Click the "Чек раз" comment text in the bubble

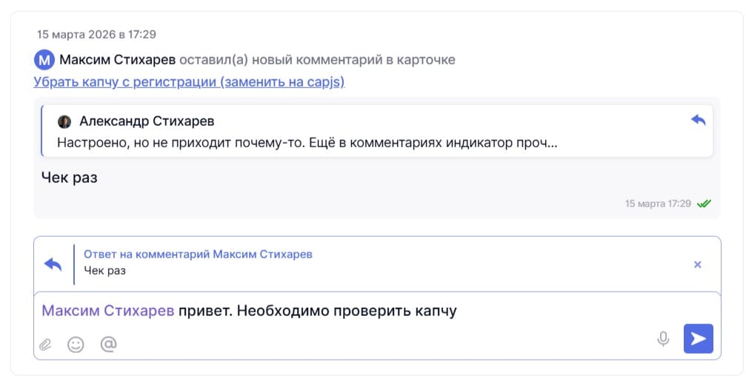click(x=70, y=178)
